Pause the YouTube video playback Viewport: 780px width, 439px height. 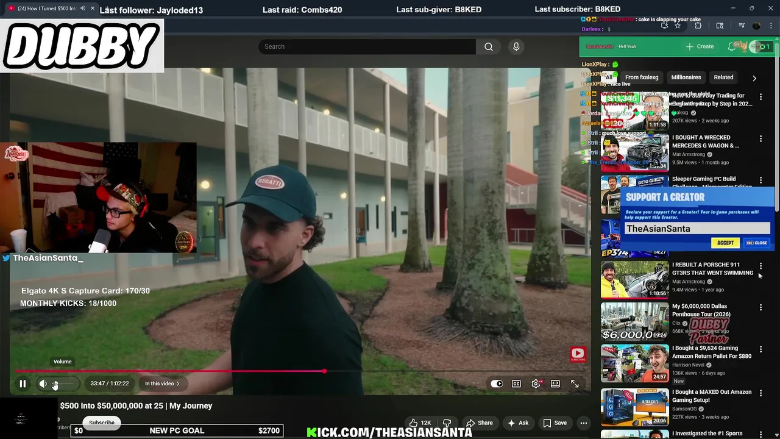pos(23,384)
